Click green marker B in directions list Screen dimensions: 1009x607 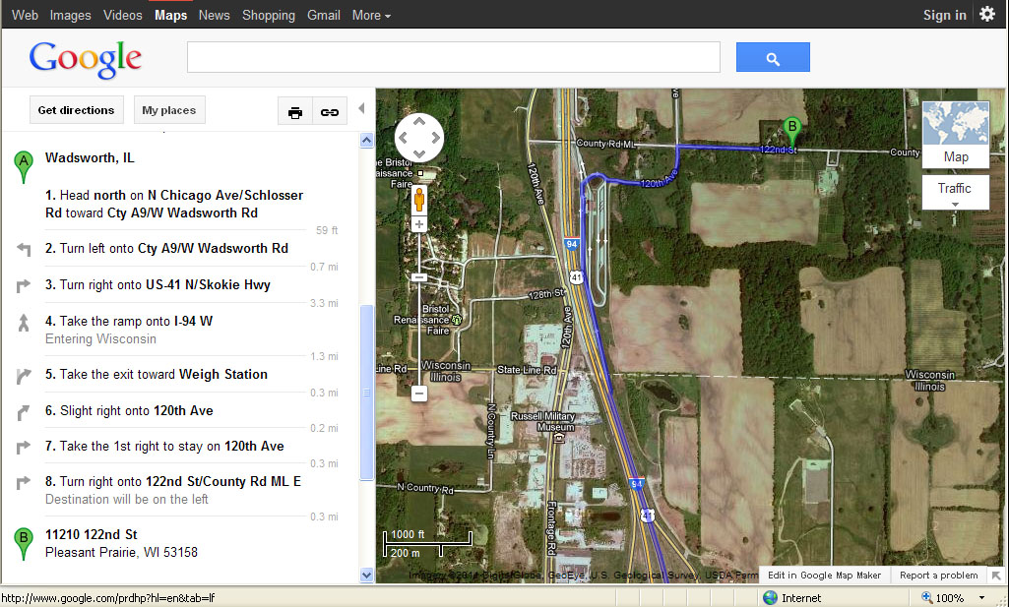pyautogui.click(x=24, y=543)
